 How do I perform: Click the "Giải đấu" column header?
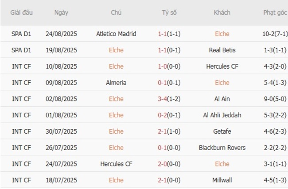coord(21,12)
